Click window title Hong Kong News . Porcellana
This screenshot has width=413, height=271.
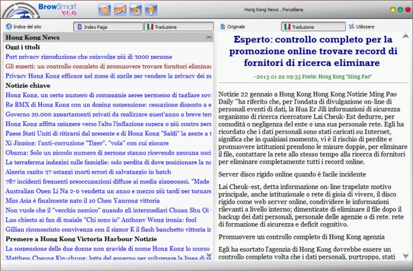(274, 10)
